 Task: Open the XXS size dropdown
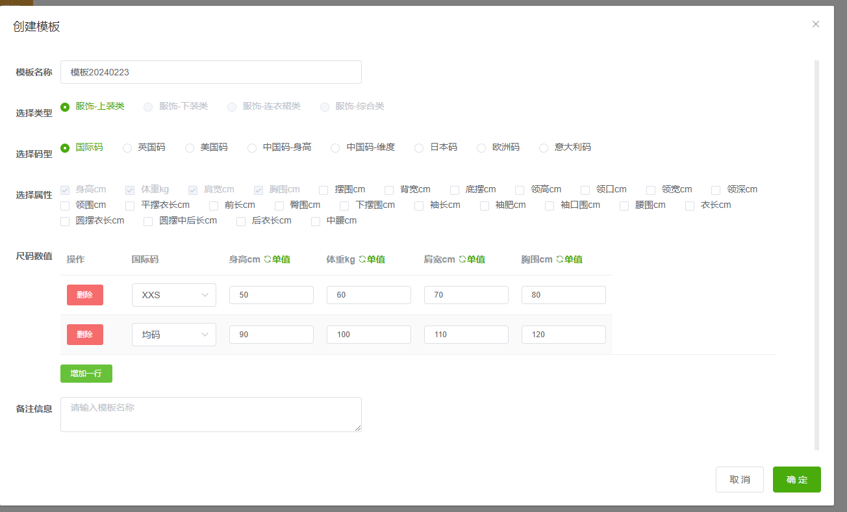pyautogui.click(x=173, y=295)
